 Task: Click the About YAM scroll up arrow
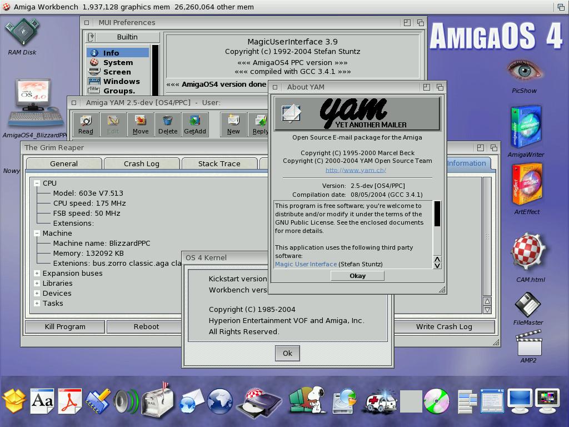pyautogui.click(x=437, y=259)
